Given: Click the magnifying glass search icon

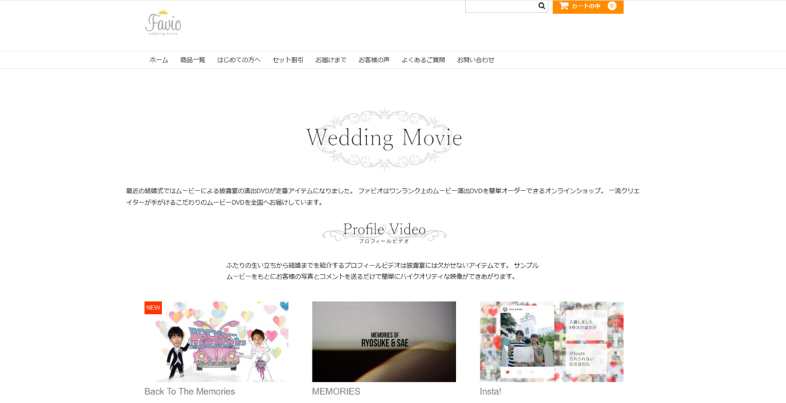Looking at the screenshot, I should coord(541,6).
